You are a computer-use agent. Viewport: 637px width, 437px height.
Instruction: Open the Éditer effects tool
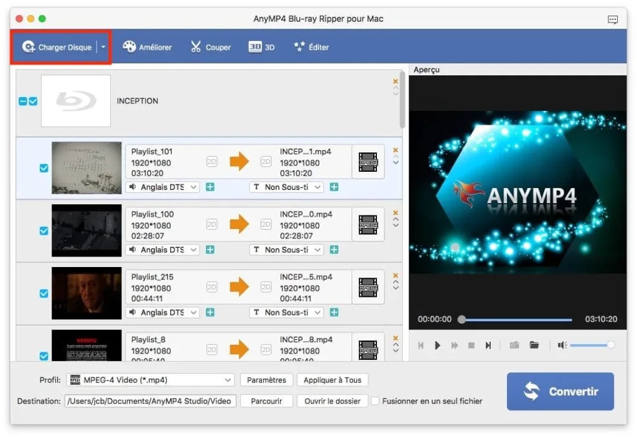(311, 47)
